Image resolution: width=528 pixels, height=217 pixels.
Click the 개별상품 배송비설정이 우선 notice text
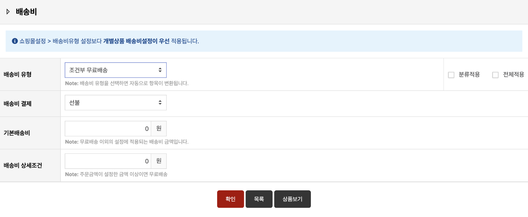tap(136, 41)
